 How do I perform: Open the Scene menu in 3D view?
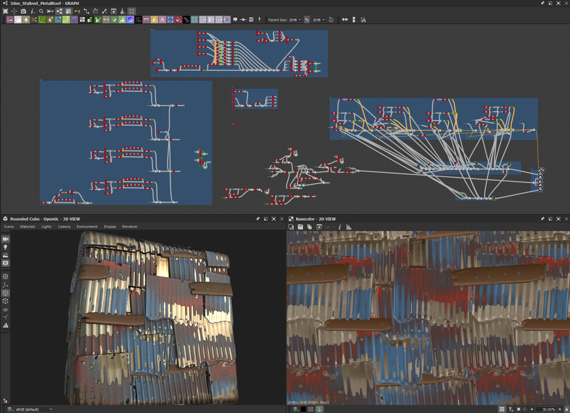click(x=9, y=227)
